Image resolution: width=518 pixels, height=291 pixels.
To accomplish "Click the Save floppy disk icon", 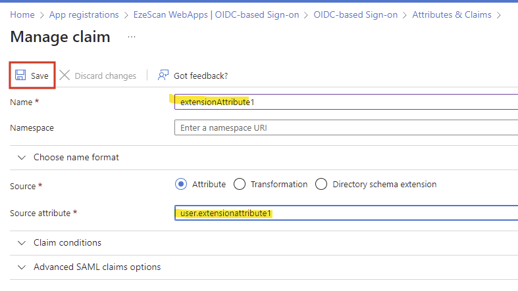I will [x=20, y=76].
